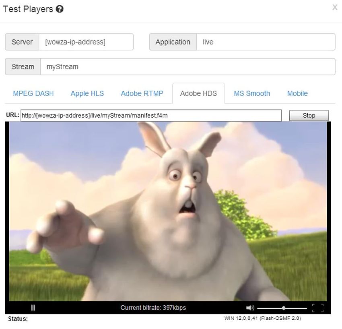
Task: Switch to the Apple HLS tab
Action: pyautogui.click(x=87, y=93)
